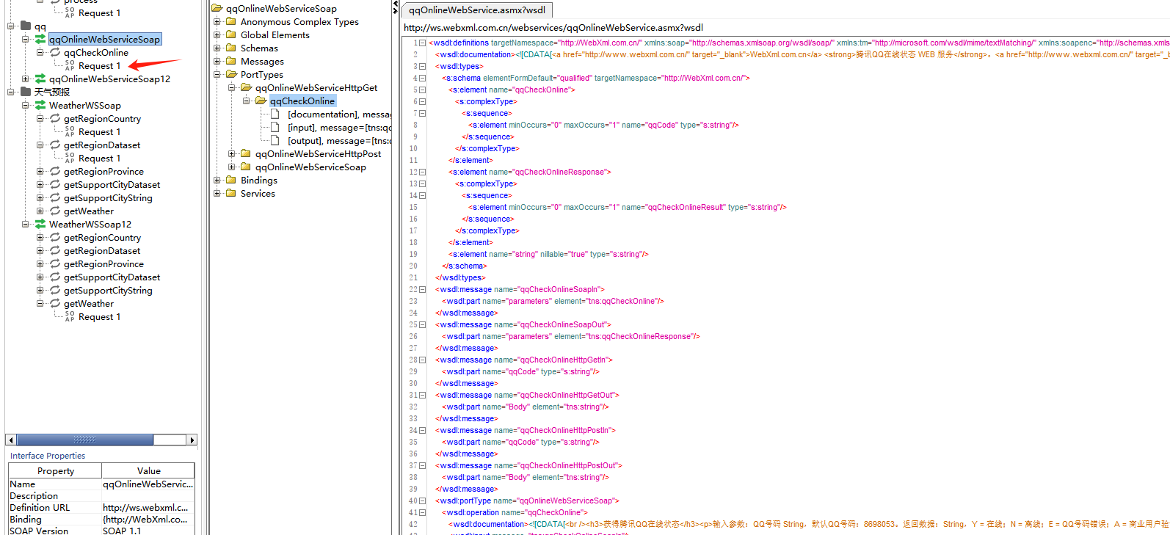Click the Interface Properties panel title
1170x535 pixels.
(x=47, y=456)
